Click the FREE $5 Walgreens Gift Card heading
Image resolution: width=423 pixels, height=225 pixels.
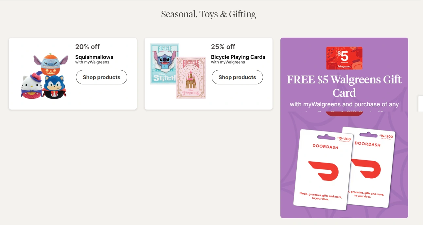344,86
